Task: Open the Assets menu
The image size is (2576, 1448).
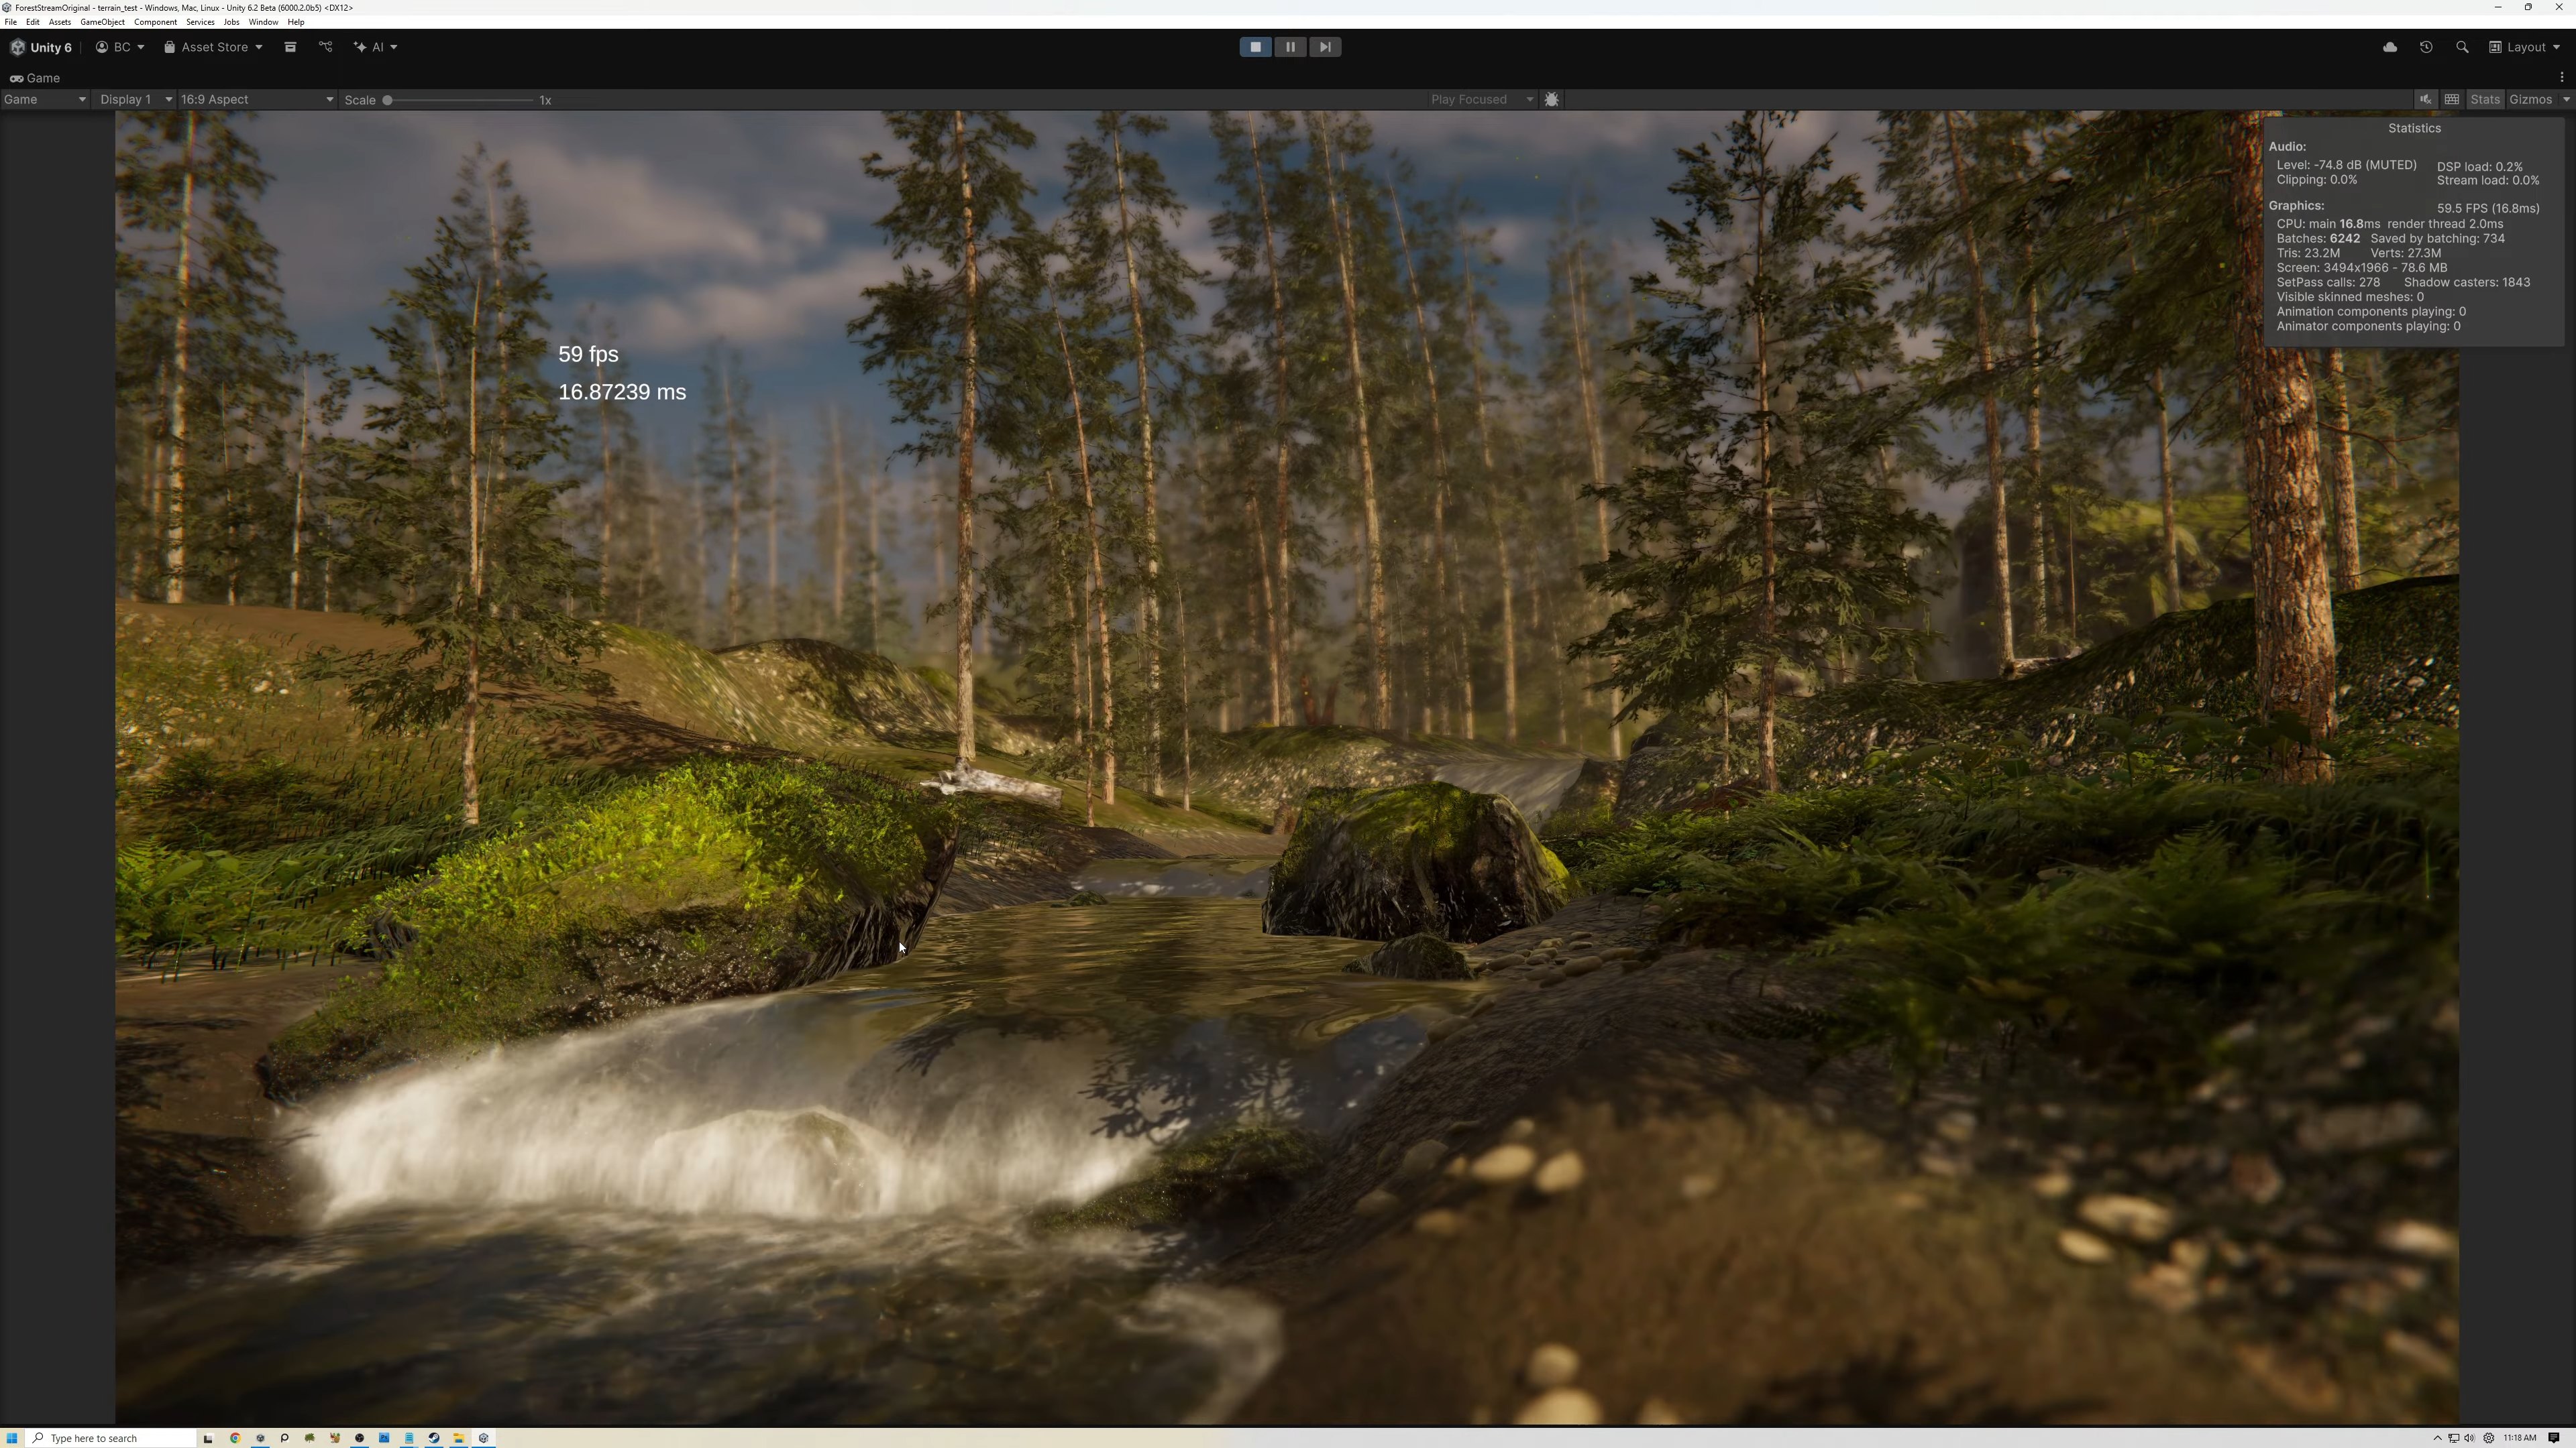Action: (60, 22)
